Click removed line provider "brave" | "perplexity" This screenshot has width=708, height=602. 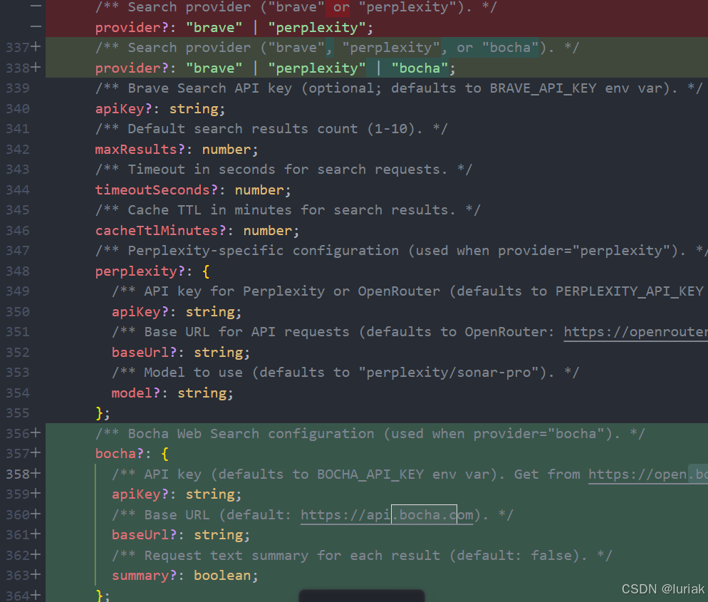click(234, 28)
